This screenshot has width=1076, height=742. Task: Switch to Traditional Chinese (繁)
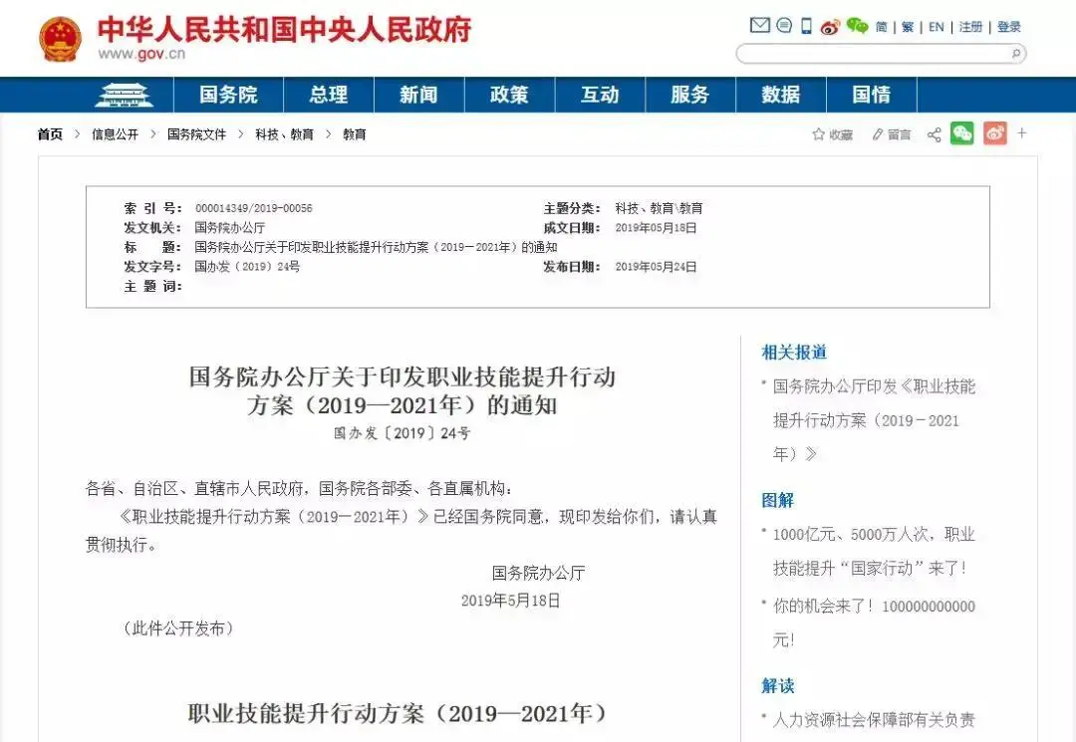(x=908, y=27)
